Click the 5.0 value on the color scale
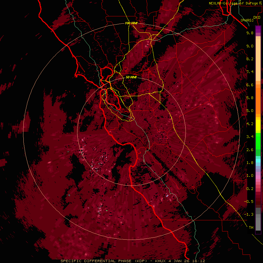263x263 pixels. pyautogui.click(x=250, y=111)
